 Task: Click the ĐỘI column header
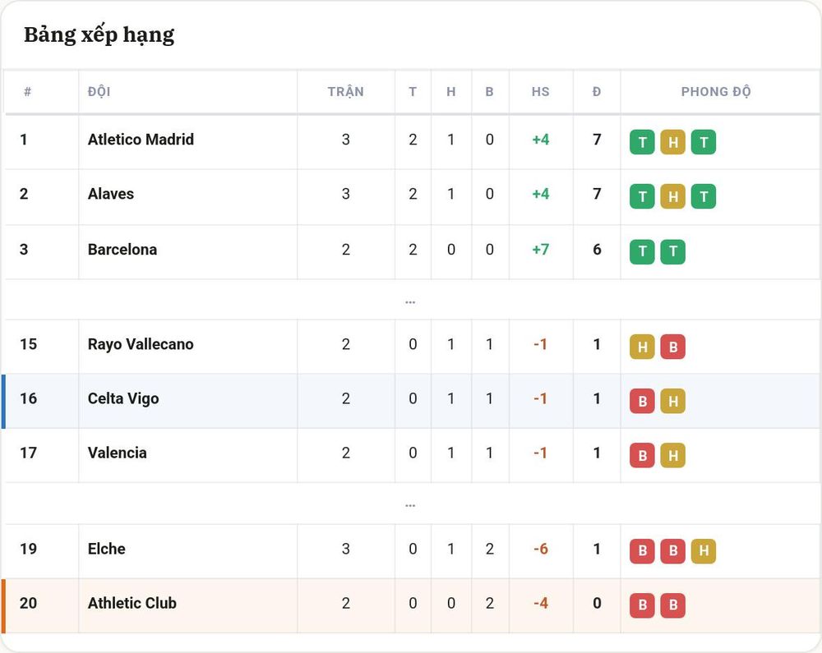pos(99,92)
